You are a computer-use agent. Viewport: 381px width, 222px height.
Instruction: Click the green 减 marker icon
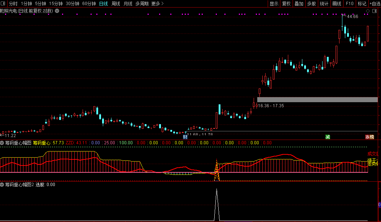click(328, 137)
